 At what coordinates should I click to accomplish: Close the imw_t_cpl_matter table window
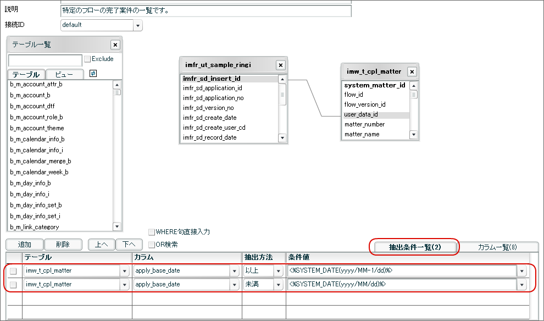(412, 71)
